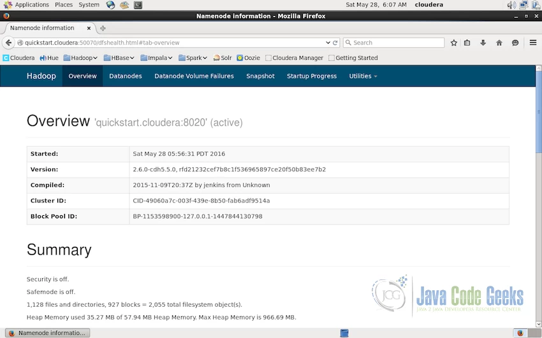Click the Block Pool ID value
542x338 pixels.
(198, 216)
